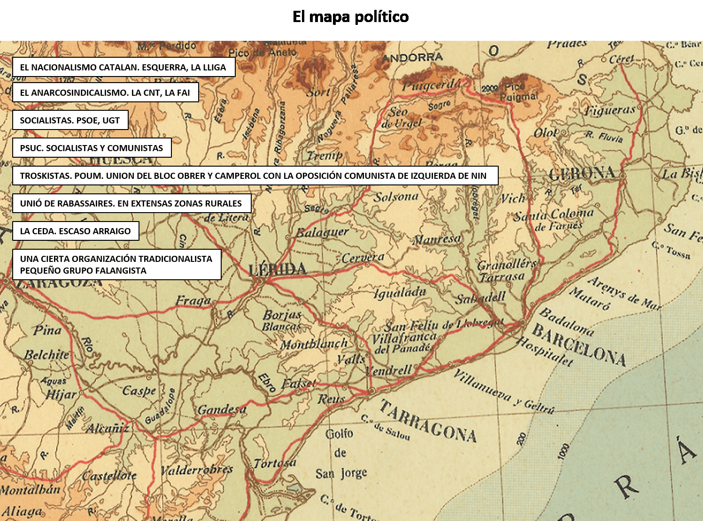The image size is (703, 521).
Task: Click the ANDORRA label on the map
Action: pyautogui.click(x=412, y=58)
